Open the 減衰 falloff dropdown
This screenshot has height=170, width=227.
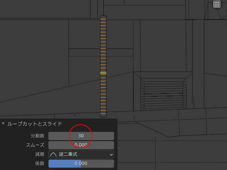pyautogui.click(x=81, y=154)
